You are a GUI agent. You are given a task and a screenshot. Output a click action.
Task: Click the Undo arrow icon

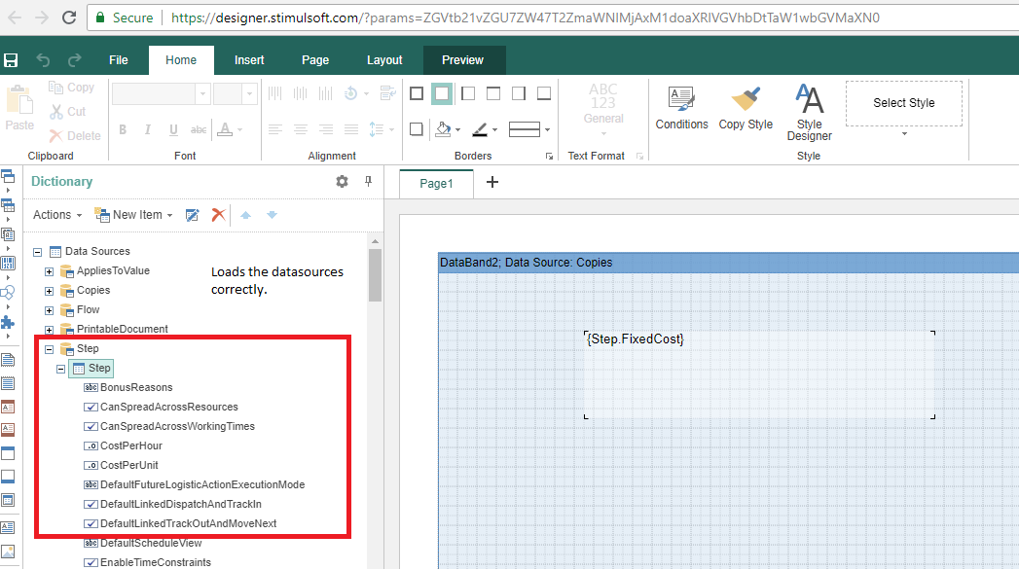(x=43, y=60)
